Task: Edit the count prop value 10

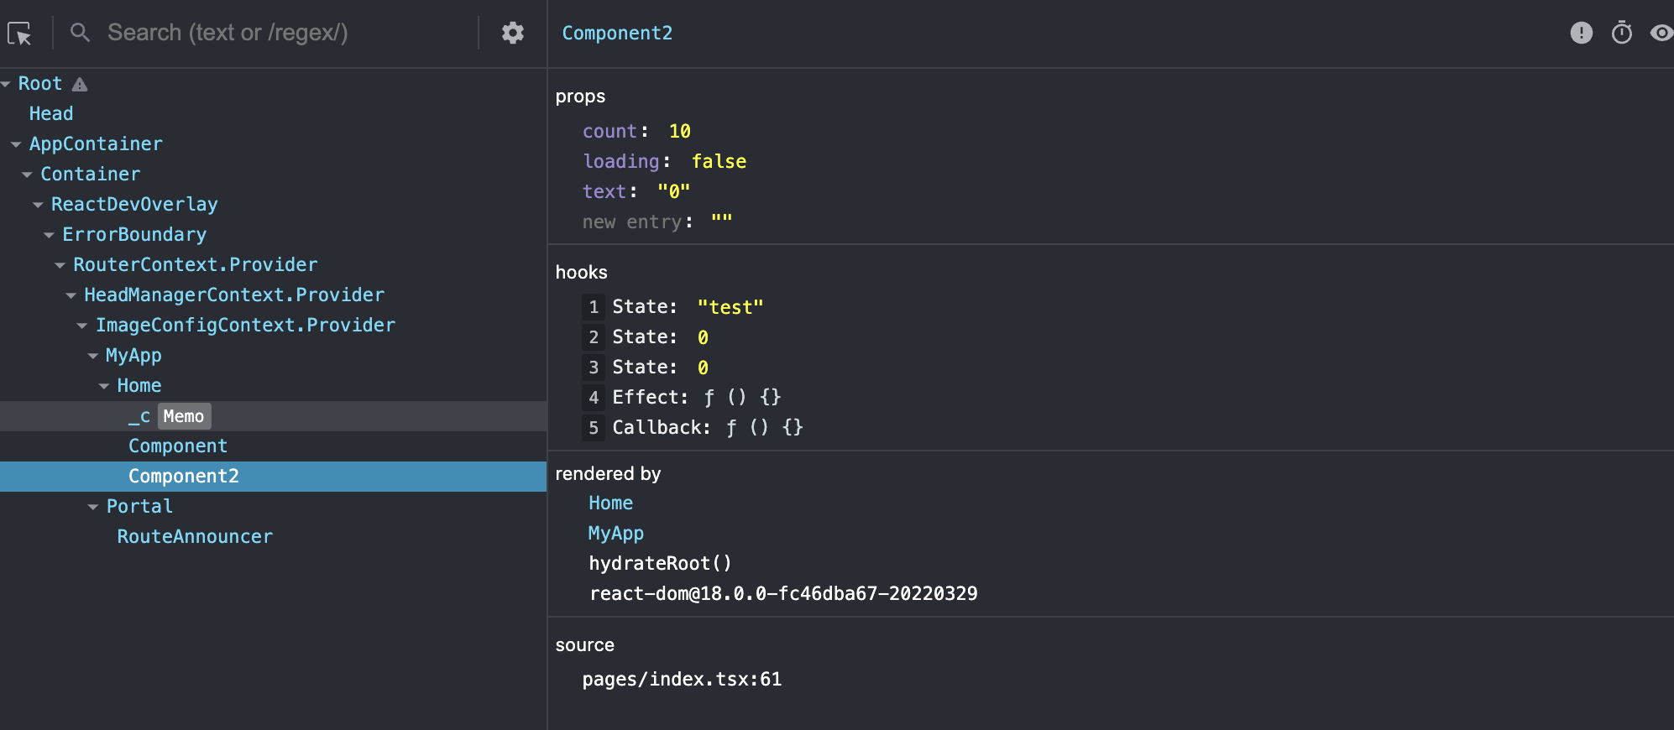Action: click(x=679, y=131)
